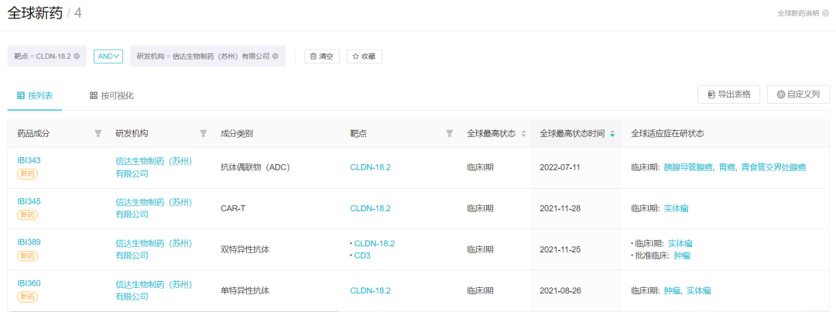Image resolution: width=836 pixels, height=312 pixels.
Task: Sort by 全球最高状态时间 sort icon
Action: 612,133
